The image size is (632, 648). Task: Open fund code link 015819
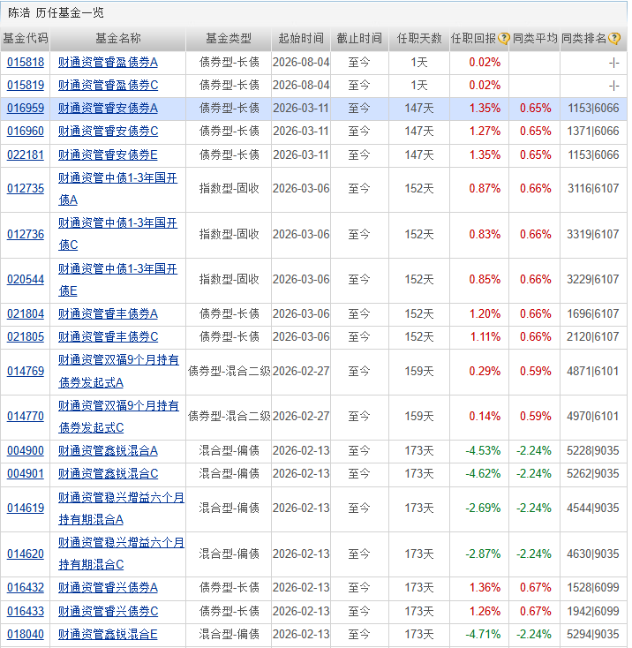tap(26, 85)
